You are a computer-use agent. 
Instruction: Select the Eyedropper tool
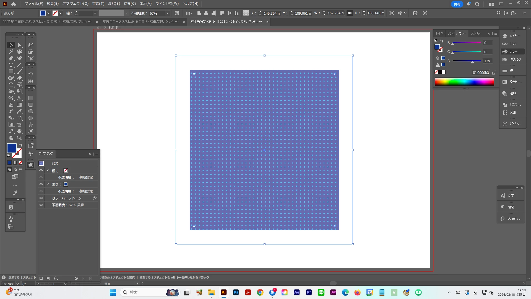pos(19,112)
